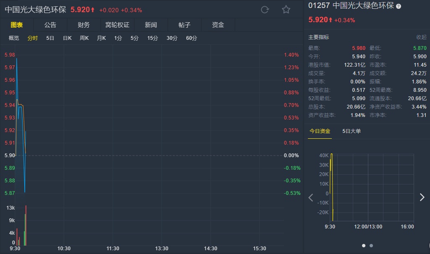Switch to the 资金 tab
This screenshot has height=254, width=430.
pyautogui.click(x=218, y=25)
